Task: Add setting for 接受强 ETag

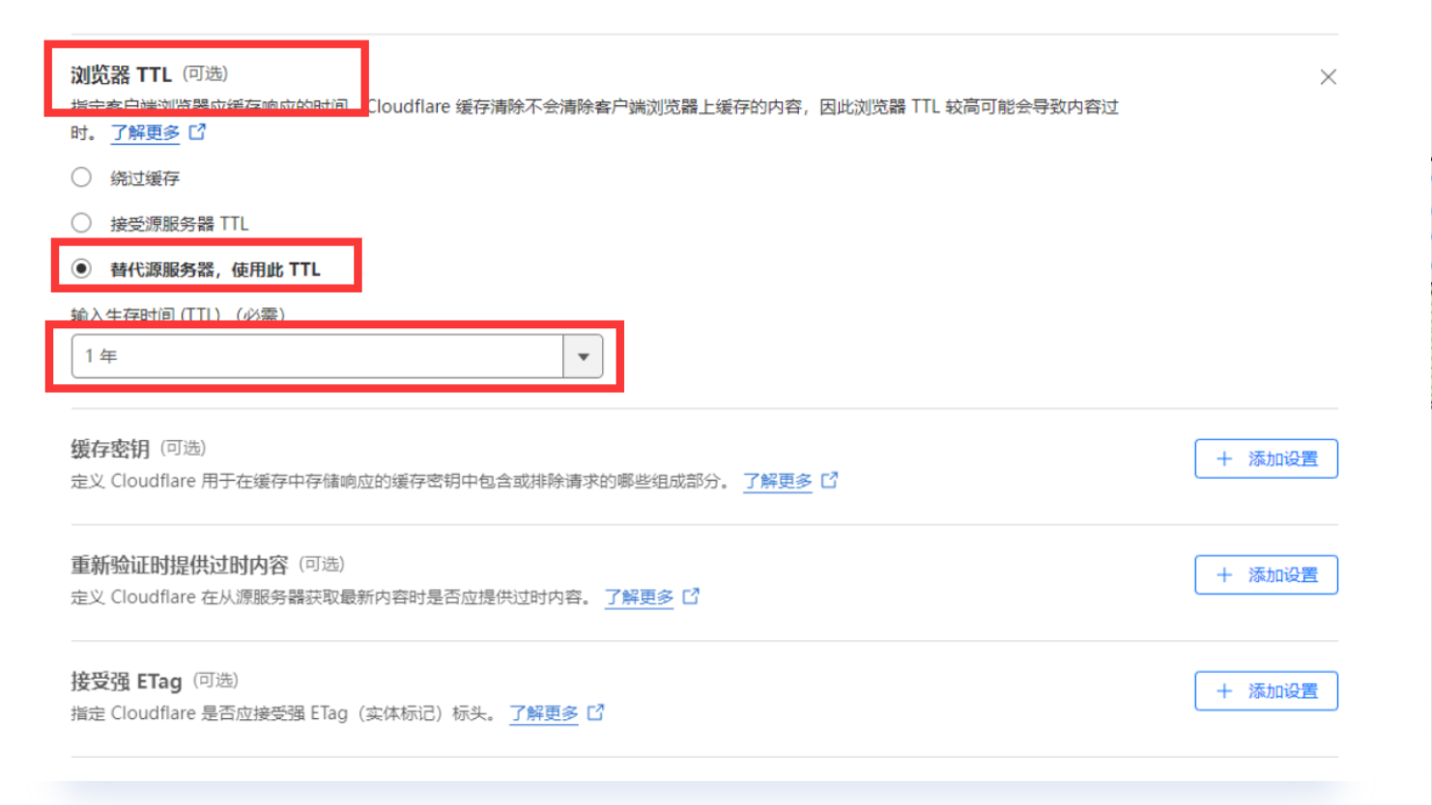Action: click(x=1266, y=691)
